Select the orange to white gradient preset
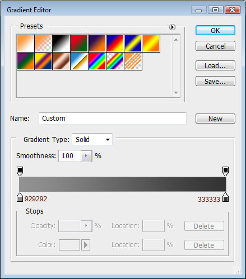This screenshot has width=246, height=279. coord(26,43)
